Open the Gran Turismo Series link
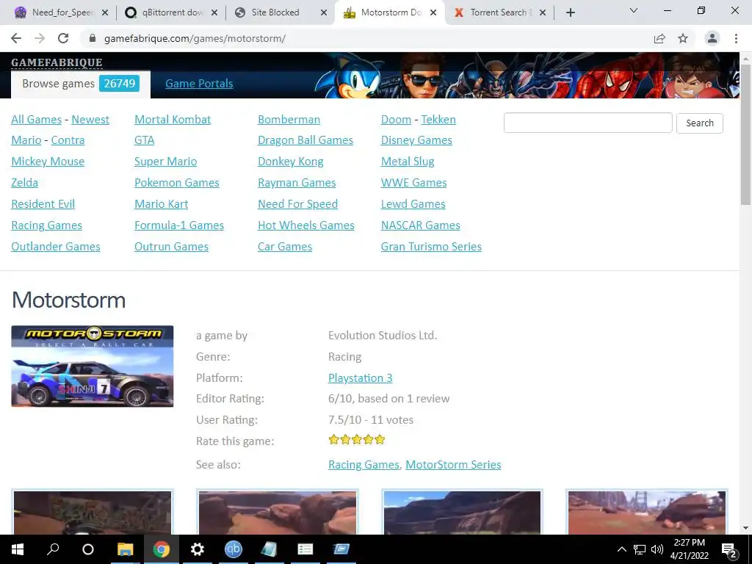 (x=431, y=247)
